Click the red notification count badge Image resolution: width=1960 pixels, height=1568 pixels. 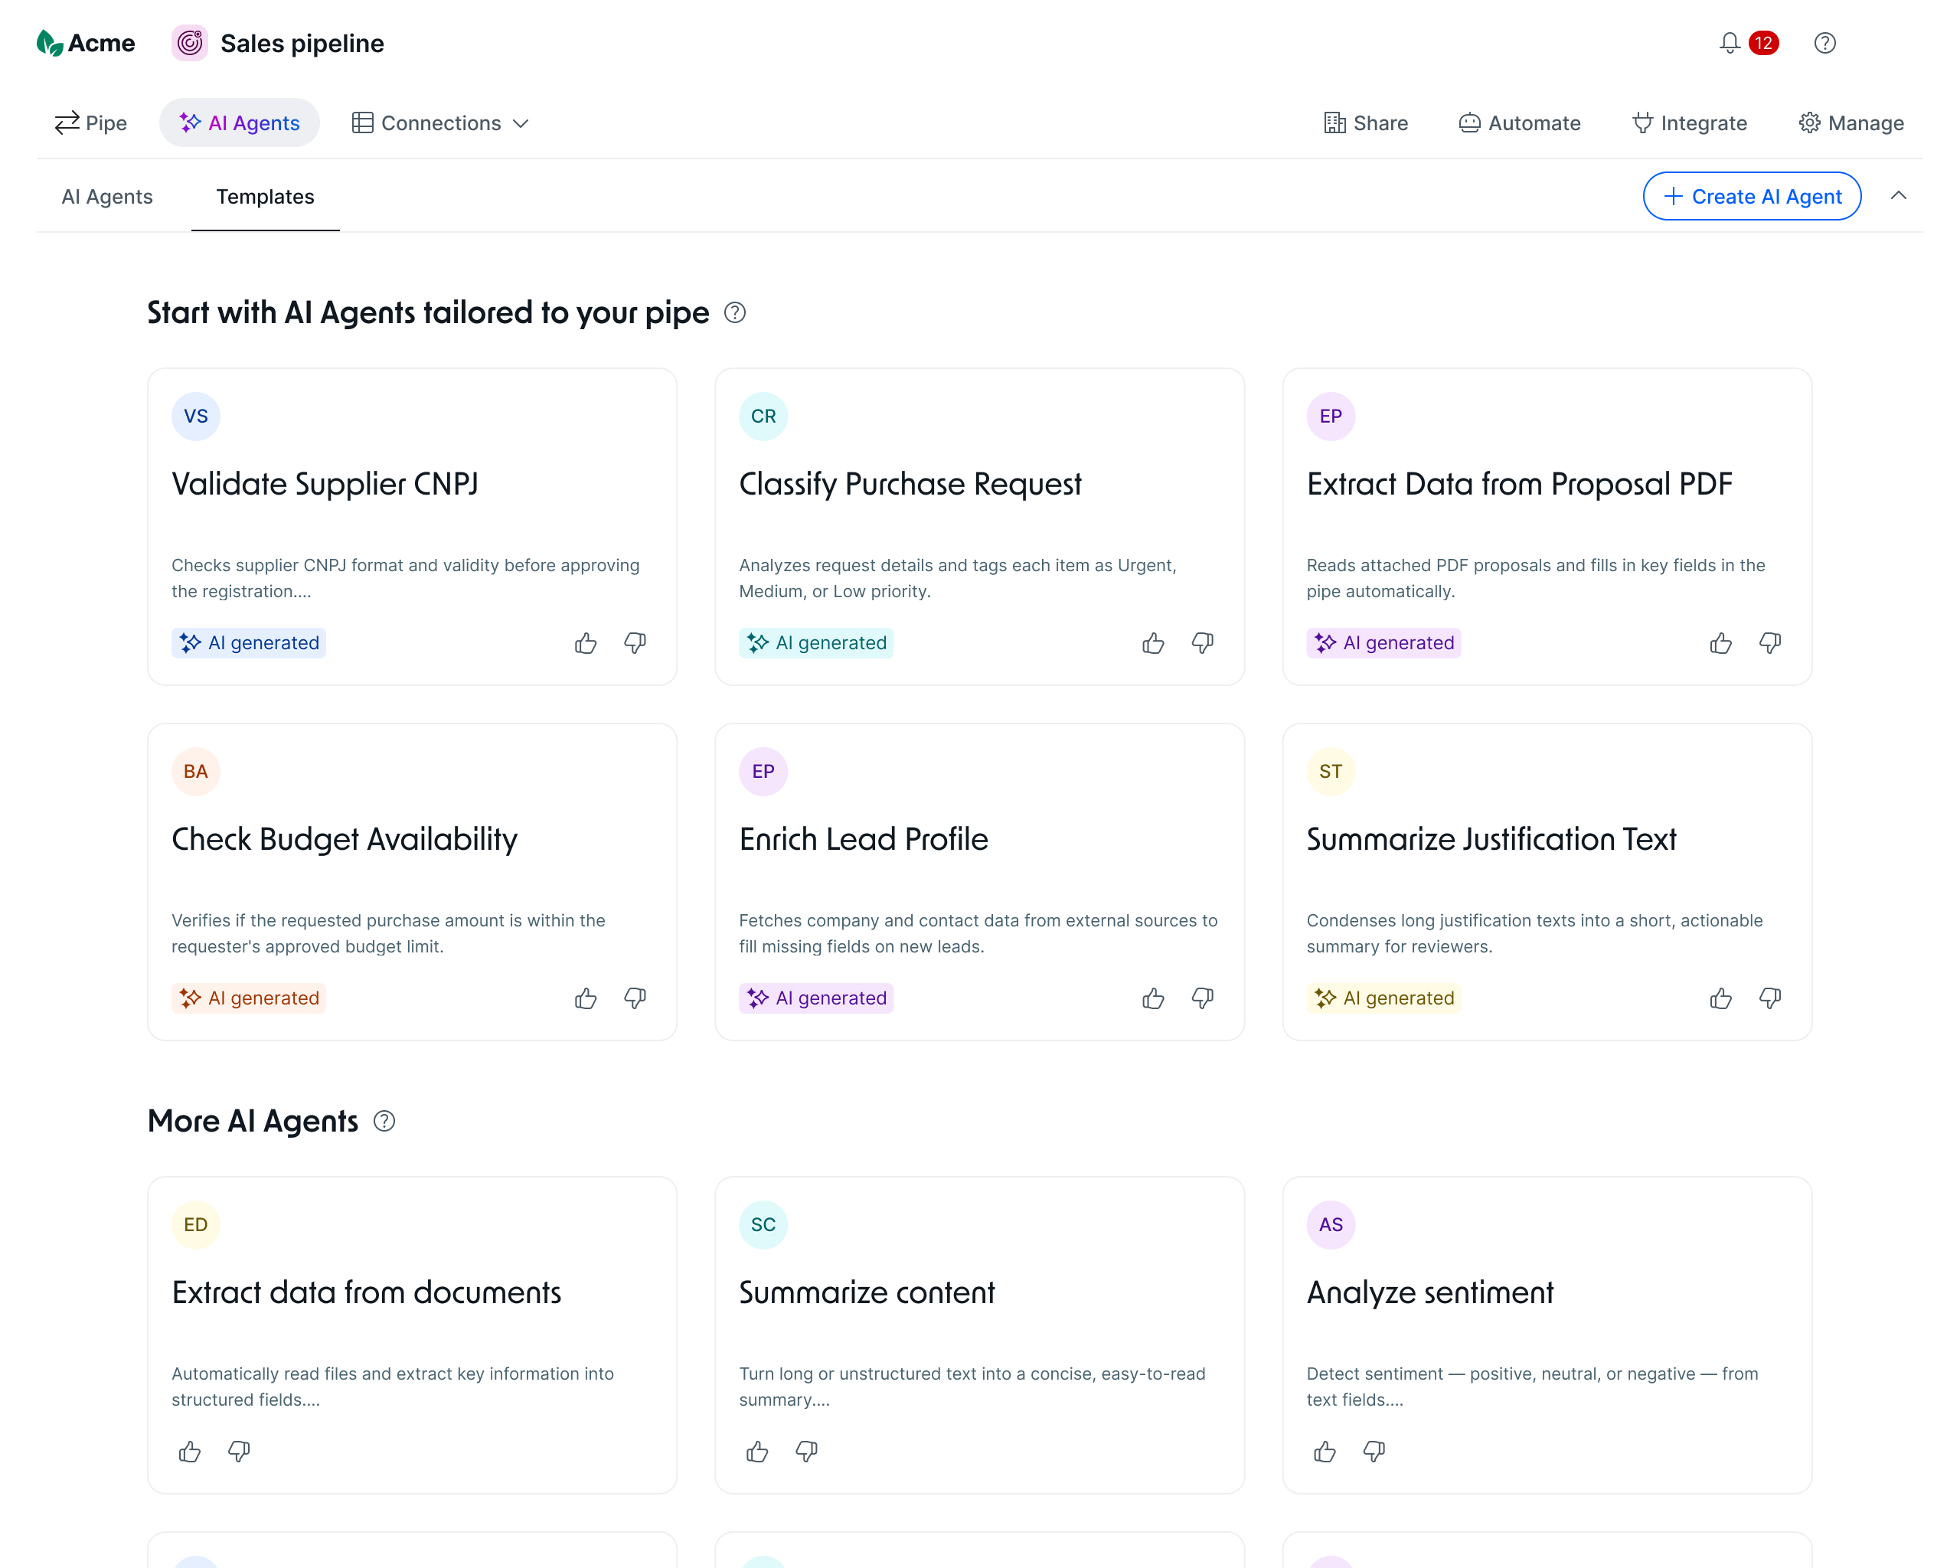tap(1762, 43)
